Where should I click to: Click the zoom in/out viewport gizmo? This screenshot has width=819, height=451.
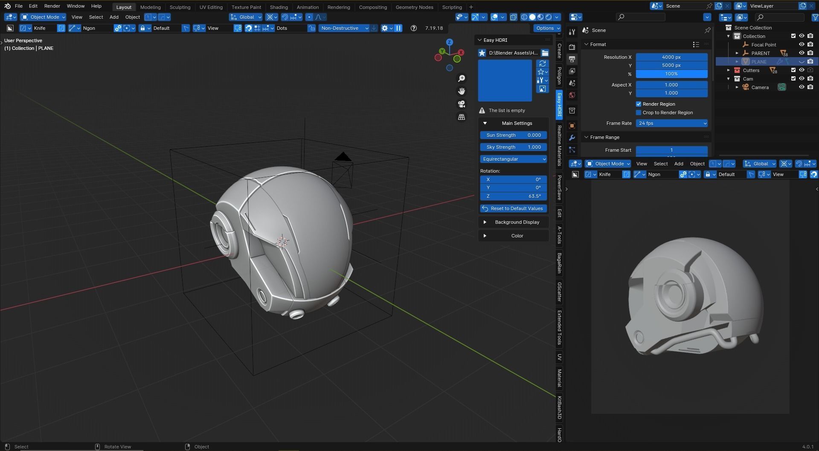tap(462, 78)
